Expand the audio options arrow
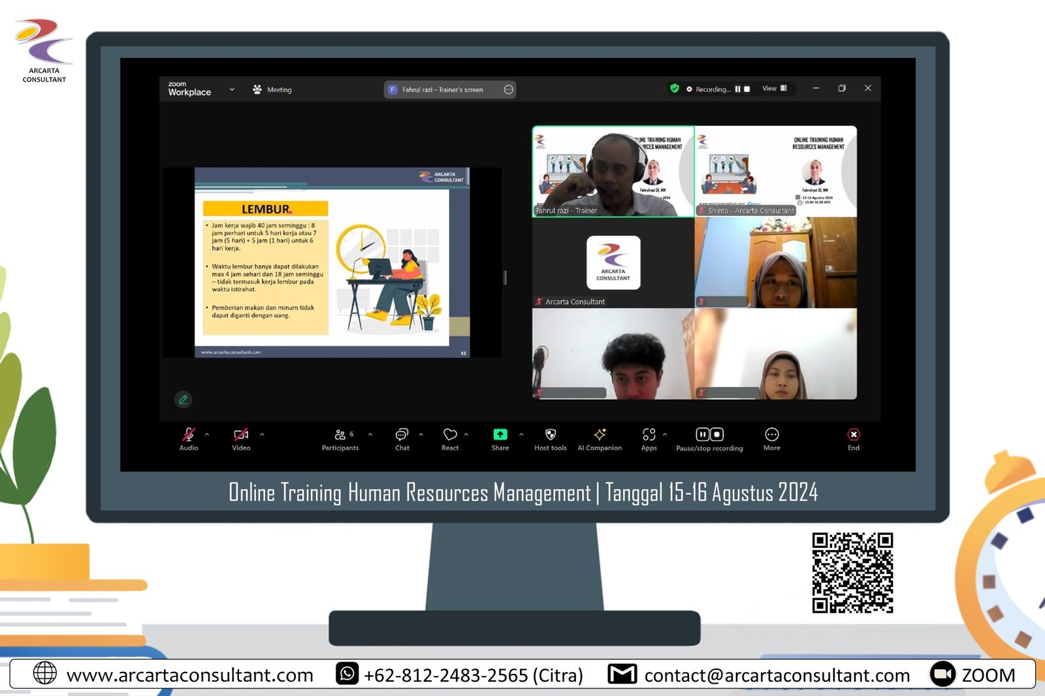1045x696 pixels. click(207, 434)
